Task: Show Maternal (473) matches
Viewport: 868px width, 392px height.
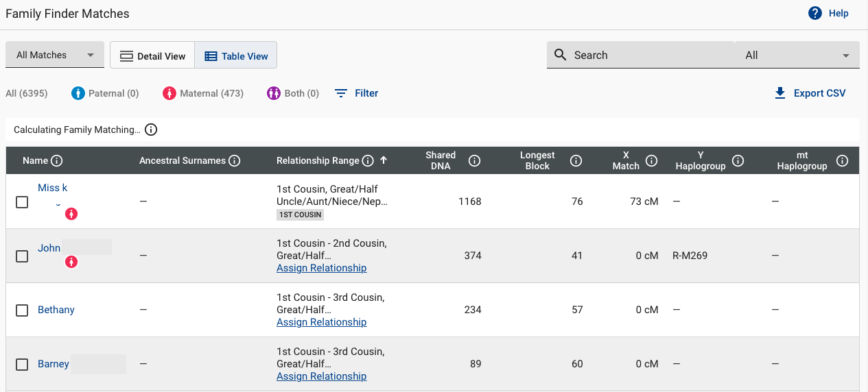Action: pos(203,93)
